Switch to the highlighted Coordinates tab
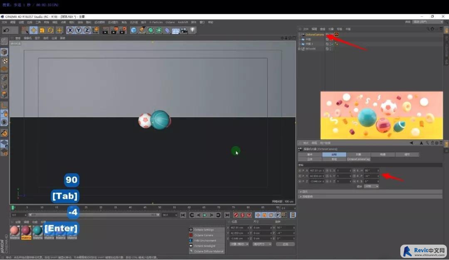The height and width of the screenshot is (260, 449). (334, 154)
